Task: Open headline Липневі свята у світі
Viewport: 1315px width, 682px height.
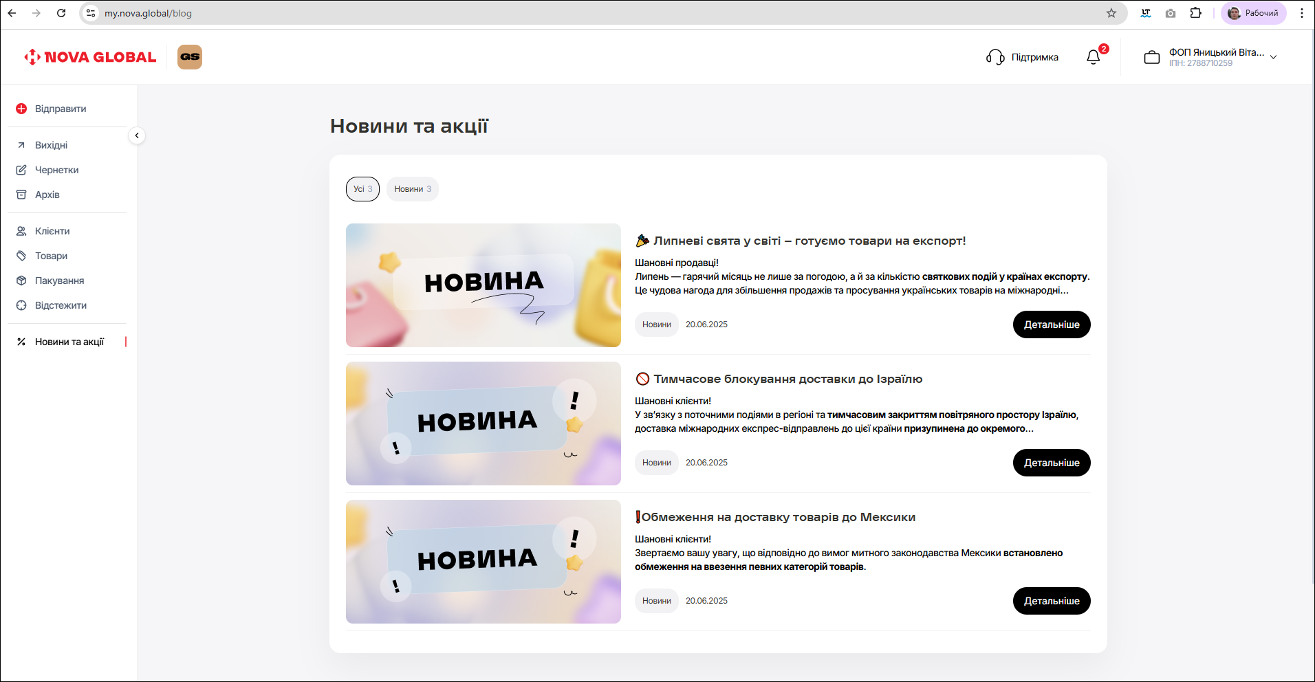Action: [x=801, y=241]
